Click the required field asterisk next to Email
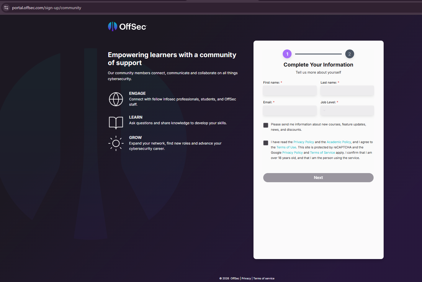 point(274,102)
